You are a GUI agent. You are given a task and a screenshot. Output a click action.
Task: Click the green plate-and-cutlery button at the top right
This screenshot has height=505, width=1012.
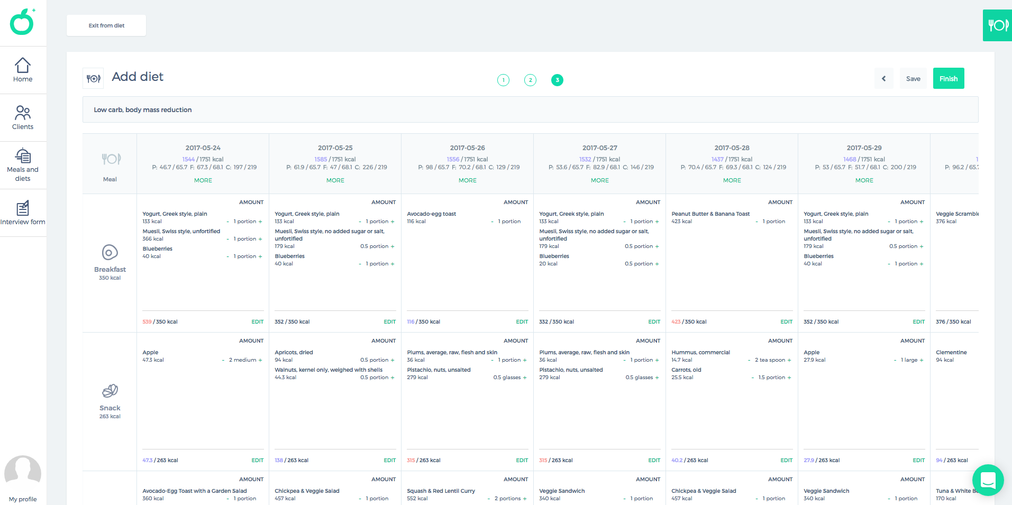tap(997, 25)
